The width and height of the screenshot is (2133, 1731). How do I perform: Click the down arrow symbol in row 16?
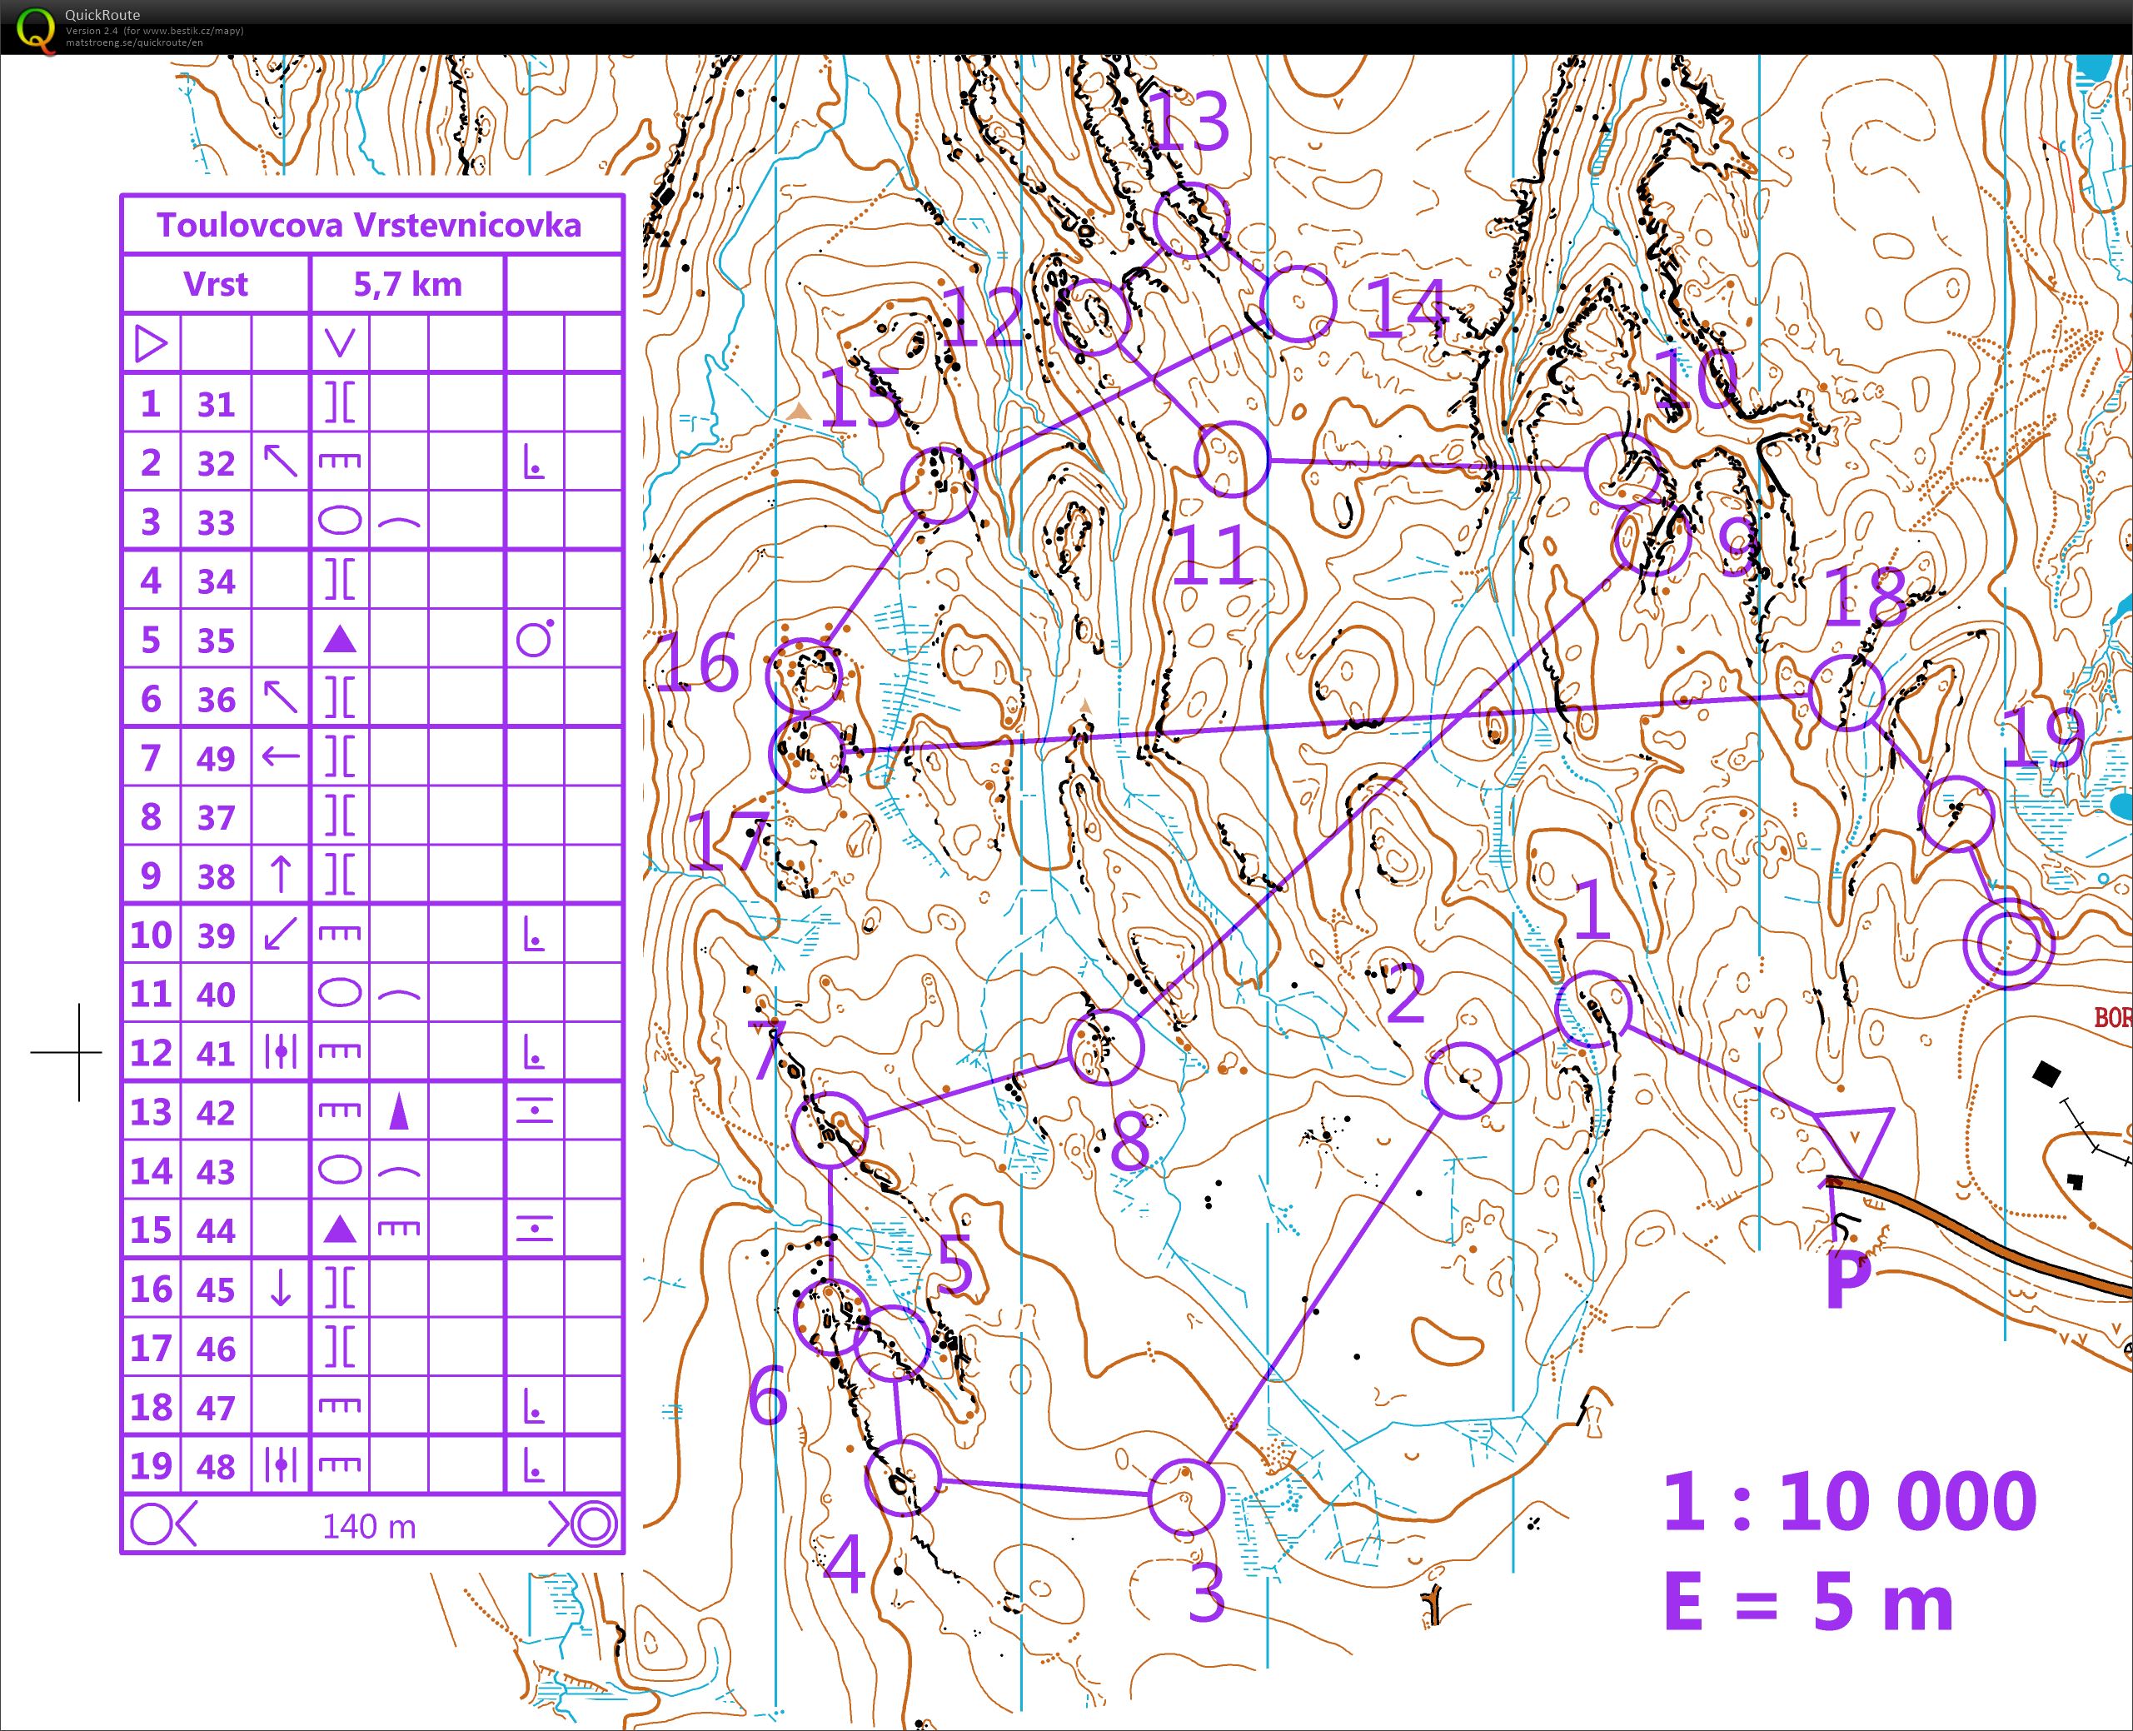tap(281, 1289)
